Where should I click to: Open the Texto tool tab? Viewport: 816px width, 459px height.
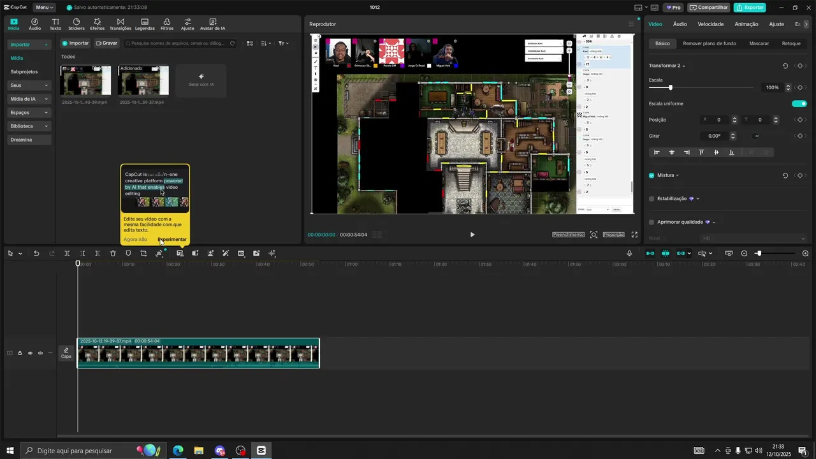coord(55,24)
